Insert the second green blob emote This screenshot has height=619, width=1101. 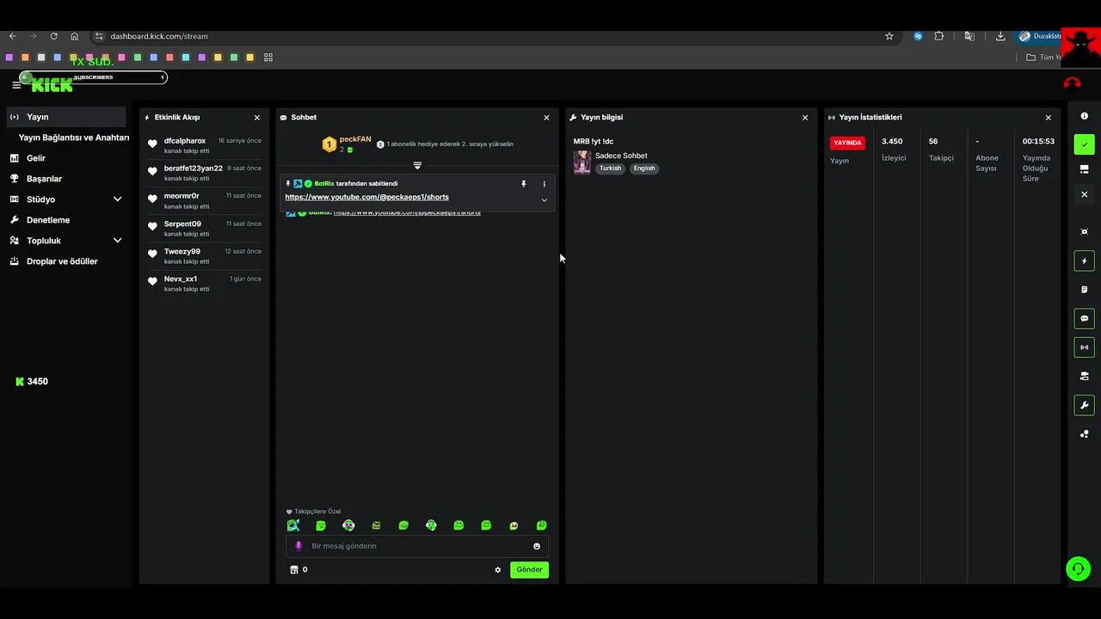coord(321,525)
